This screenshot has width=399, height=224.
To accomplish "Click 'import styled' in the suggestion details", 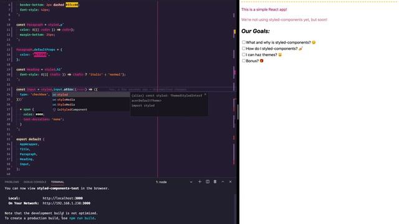I will coord(143,106).
